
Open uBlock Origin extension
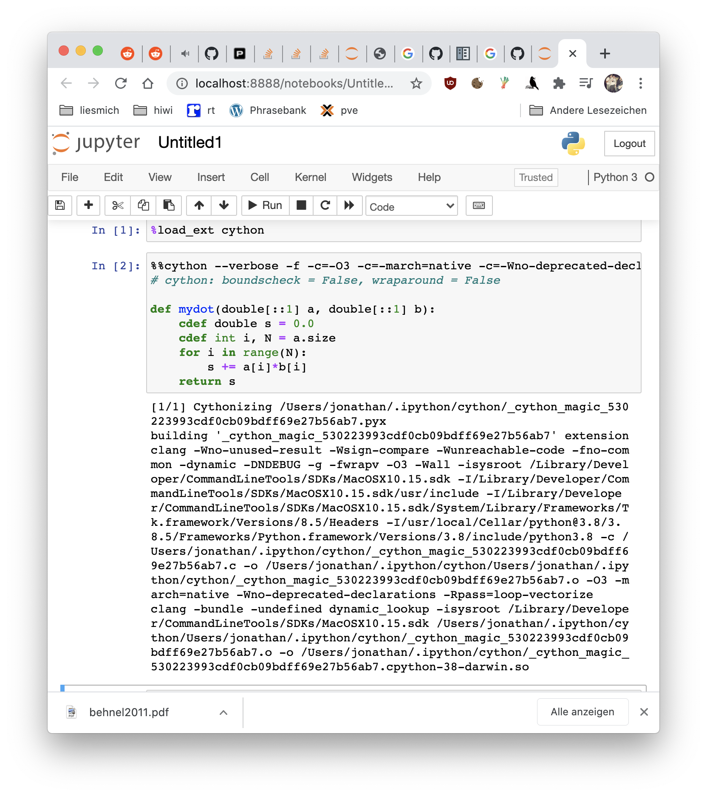(450, 83)
